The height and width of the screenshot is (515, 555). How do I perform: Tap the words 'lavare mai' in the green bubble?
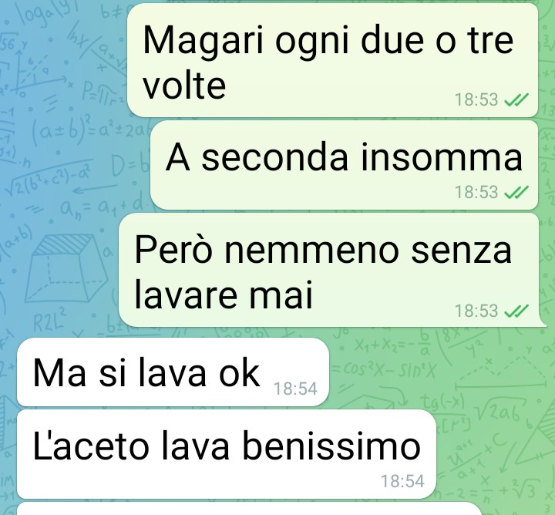224,295
